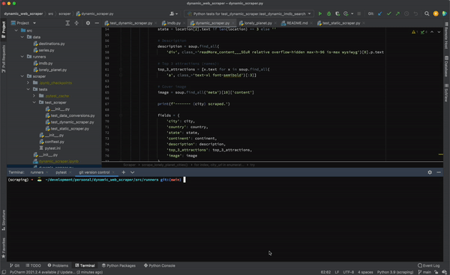Viewport: 450px width, 275px height.
Task: Collapse the runners folder
Action: tap(22, 56)
